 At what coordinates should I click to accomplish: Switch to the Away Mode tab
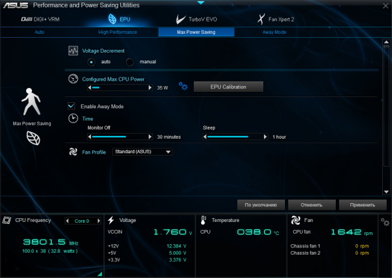[x=274, y=32]
